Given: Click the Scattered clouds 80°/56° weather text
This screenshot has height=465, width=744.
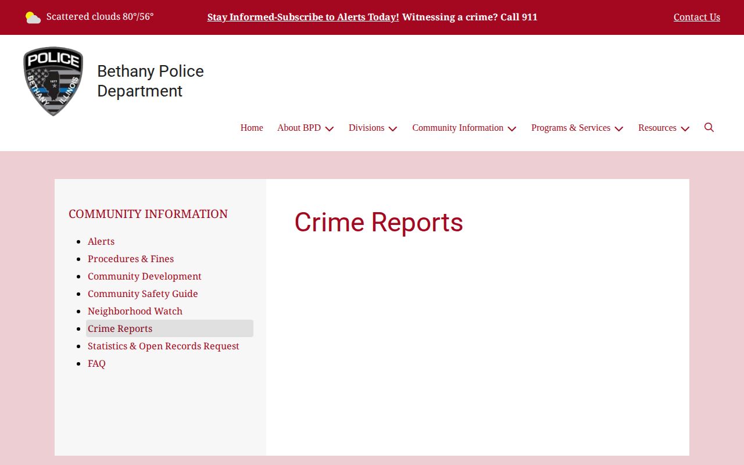Looking at the screenshot, I should coord(100,16).
